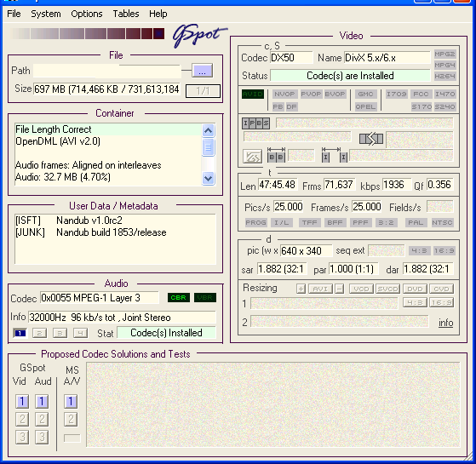Click the VCD resize button
476x464 pixels.
[361, 289]
